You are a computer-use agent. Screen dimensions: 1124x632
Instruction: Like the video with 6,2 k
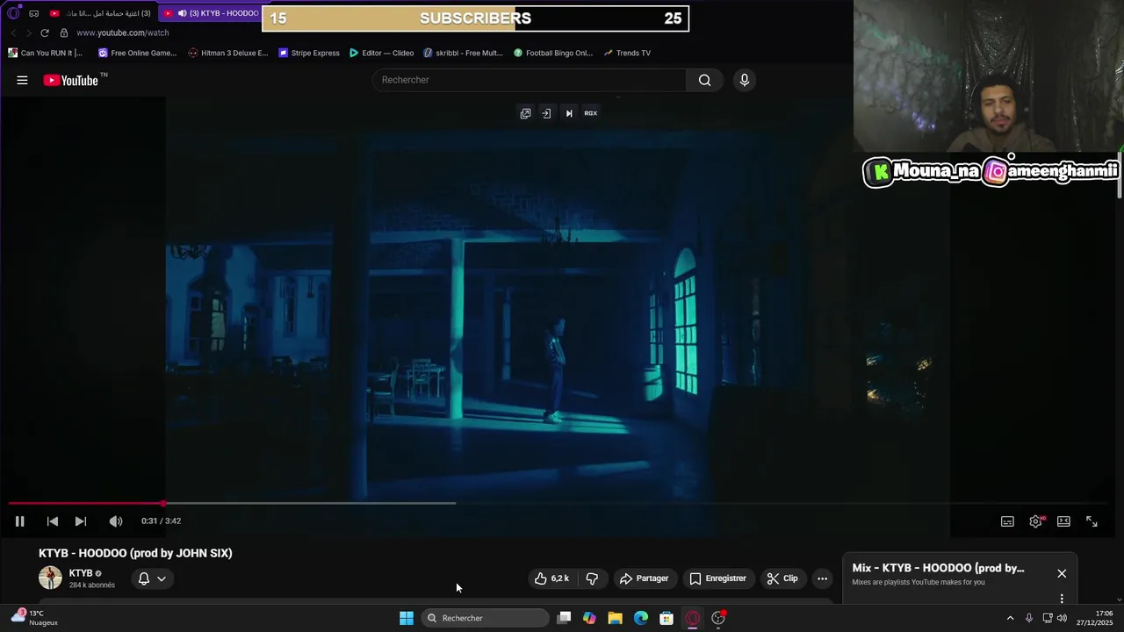tap(551, 578)
